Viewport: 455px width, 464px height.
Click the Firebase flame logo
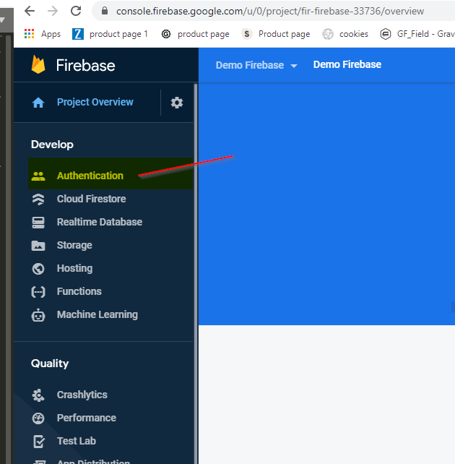(x=38, y=64)
